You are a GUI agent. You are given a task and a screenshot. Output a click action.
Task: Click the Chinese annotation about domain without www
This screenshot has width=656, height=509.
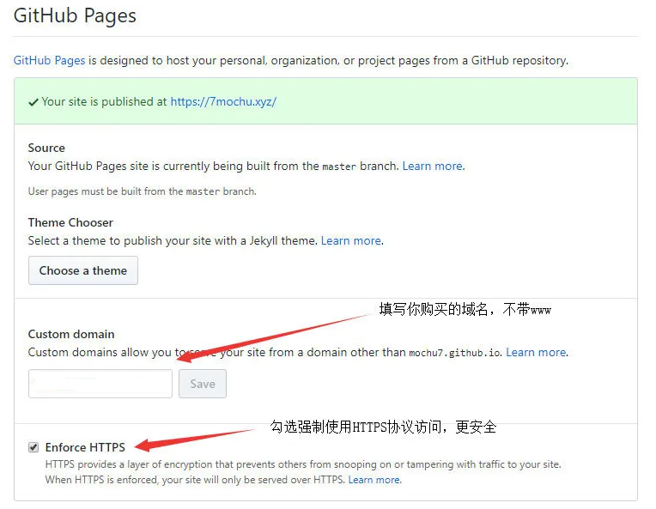pyautogui.click(x=465, y=310)
